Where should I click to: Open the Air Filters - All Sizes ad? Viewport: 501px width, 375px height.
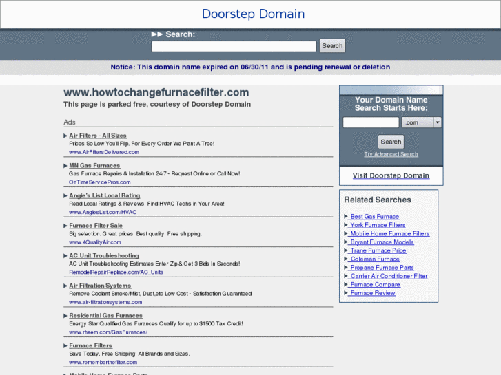pyautogui.click(x=98, y=136)
